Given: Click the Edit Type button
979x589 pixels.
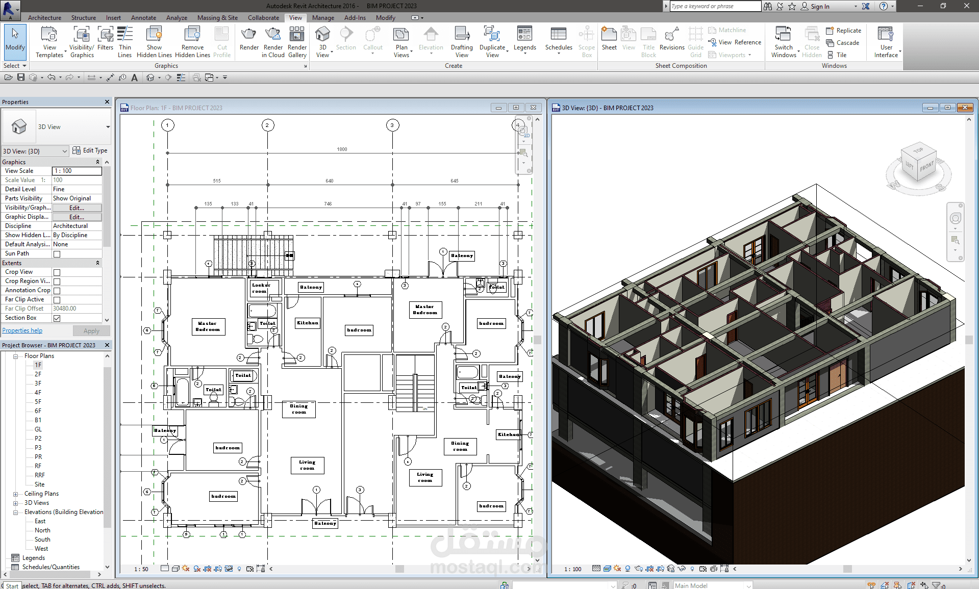Looking at the screenshot, I should point(90,150).
